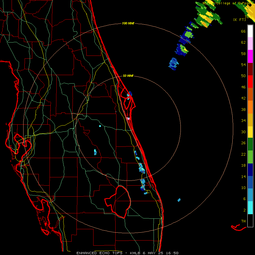Click the 'TH' threshold label

coord(243,221)
